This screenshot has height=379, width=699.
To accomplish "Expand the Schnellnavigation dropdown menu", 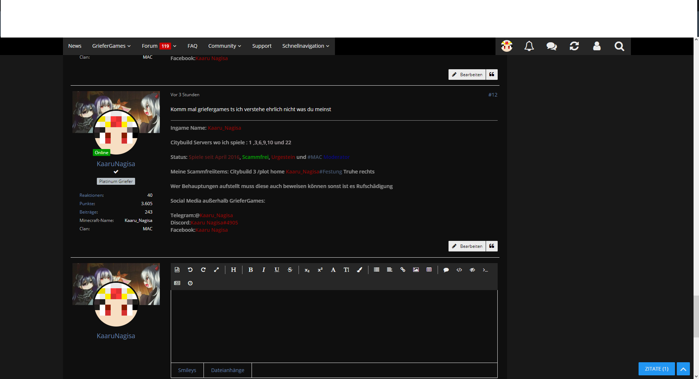I will pyautogui.click(x=306, y=46).
